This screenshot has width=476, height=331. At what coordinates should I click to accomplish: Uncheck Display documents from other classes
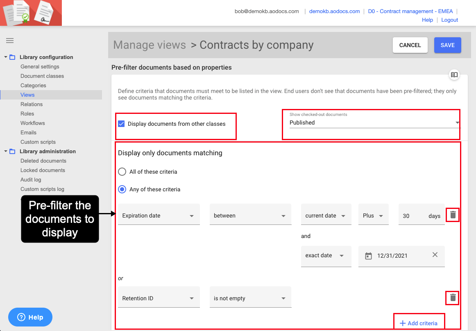click(121, 124)
